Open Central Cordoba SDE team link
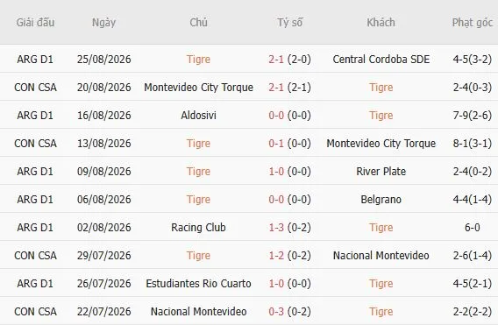 pyautogui.click(x=381, y=60)
